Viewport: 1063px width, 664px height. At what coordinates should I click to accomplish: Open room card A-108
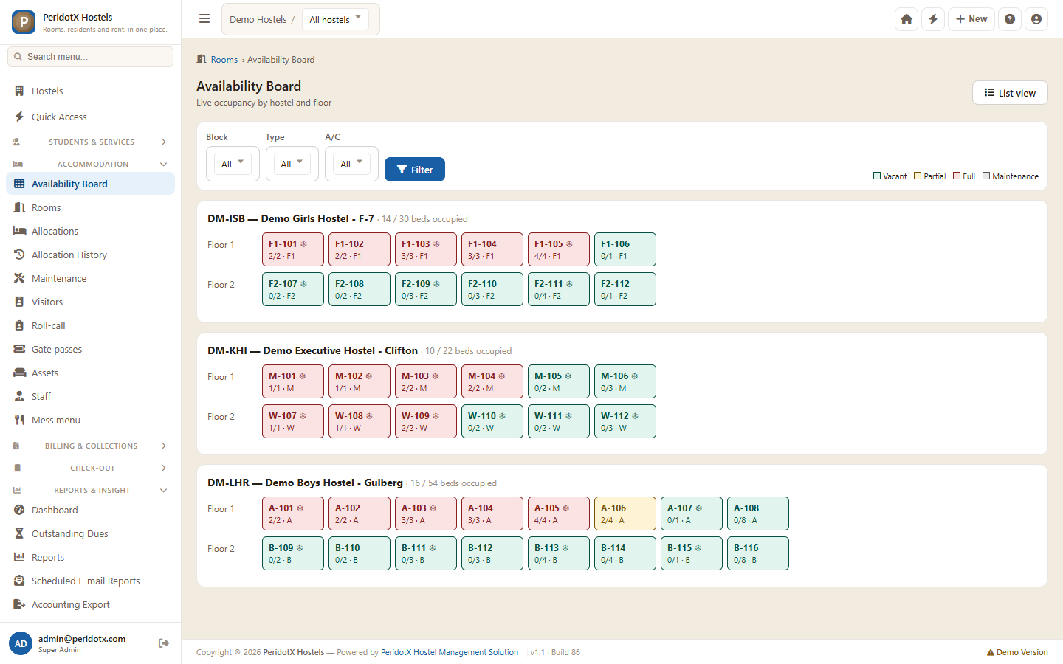click(758, 513)
